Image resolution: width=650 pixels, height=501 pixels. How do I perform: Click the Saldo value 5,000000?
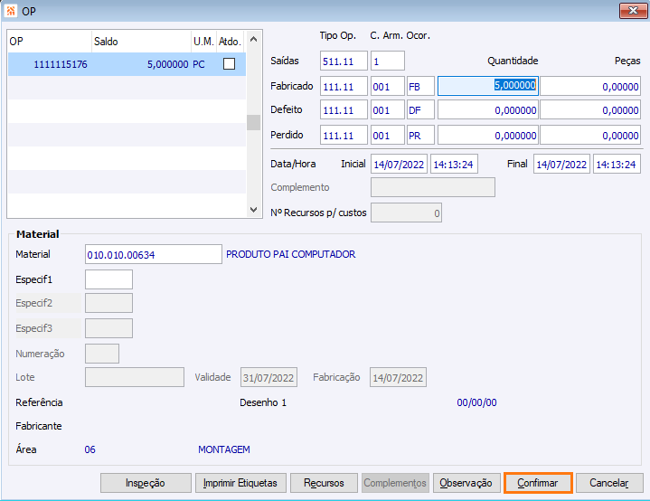click(x=168, y=64)
